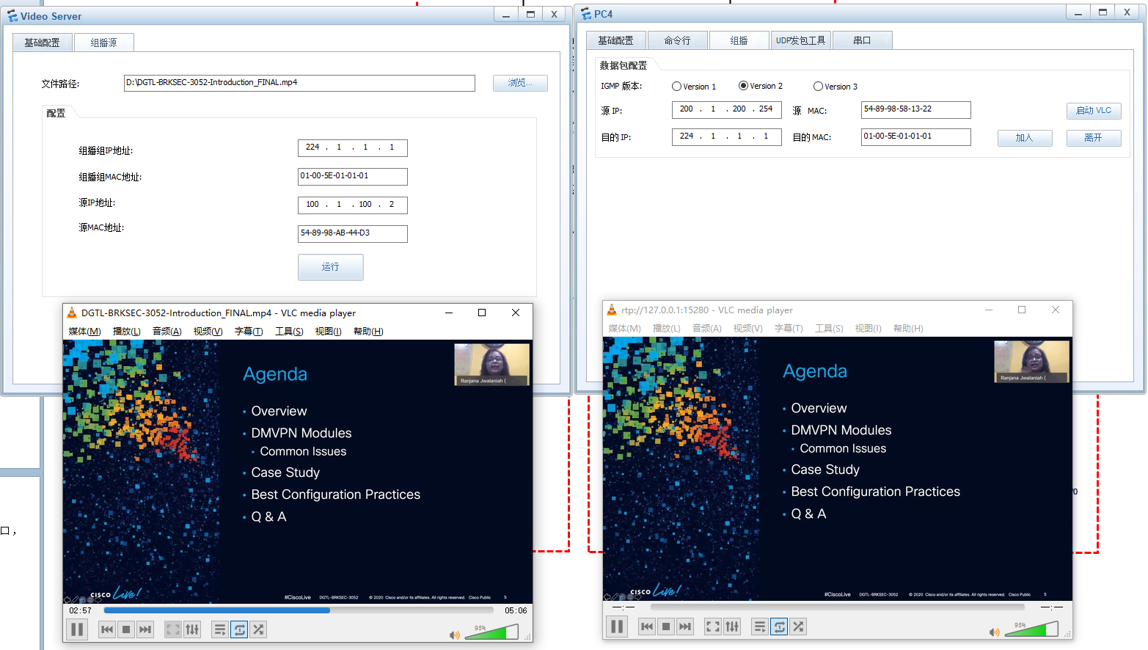Pause playback in rtp VLC player
Viewport: 1148px width, 650px height.
coord(617,627)
